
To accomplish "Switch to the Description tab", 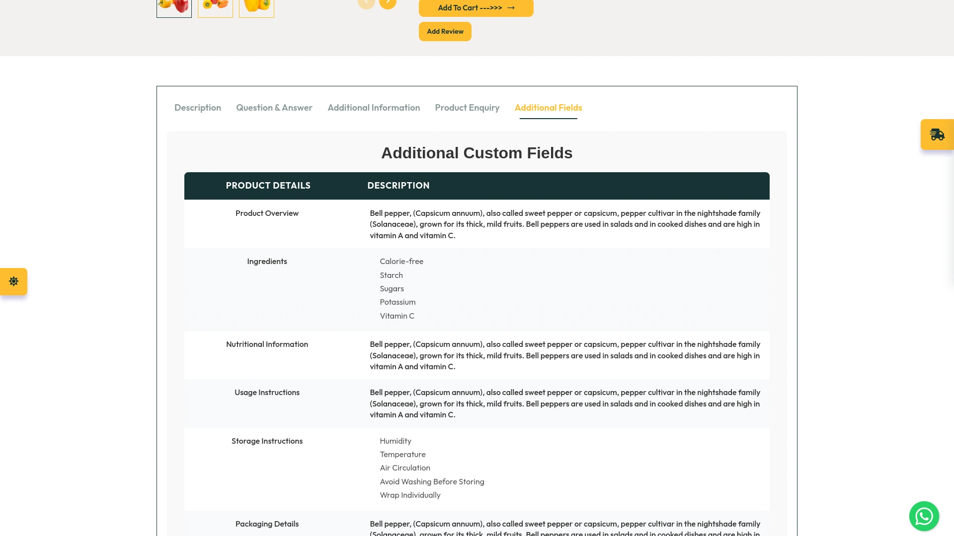I will click(197, 108).
